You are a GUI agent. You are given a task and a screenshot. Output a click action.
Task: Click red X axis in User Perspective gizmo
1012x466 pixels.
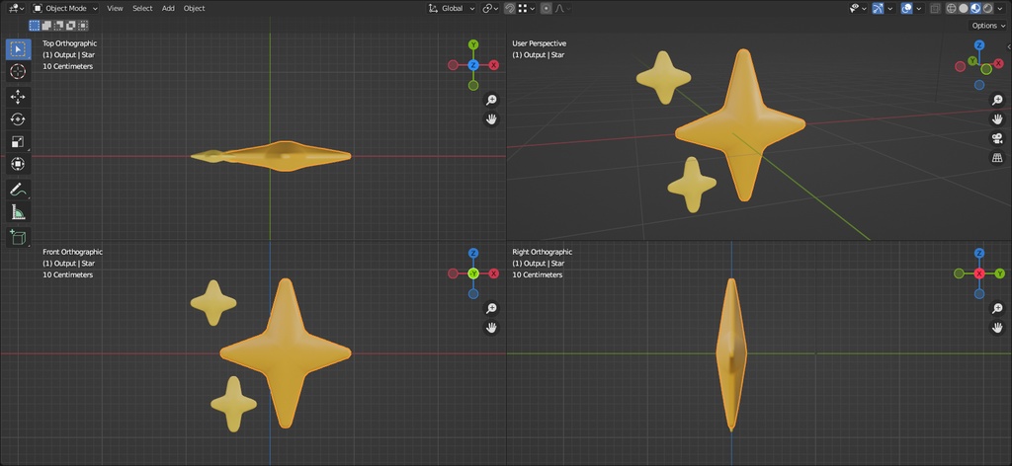998,63
